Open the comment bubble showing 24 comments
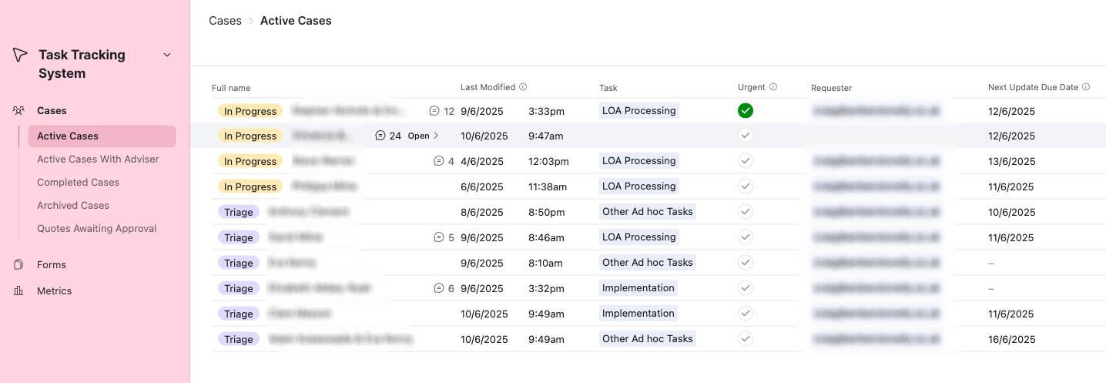This screenshot has height=383, width=1106. tap(380, 136)
